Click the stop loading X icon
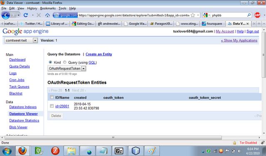The image size is (266, 156). pos(39,15)
